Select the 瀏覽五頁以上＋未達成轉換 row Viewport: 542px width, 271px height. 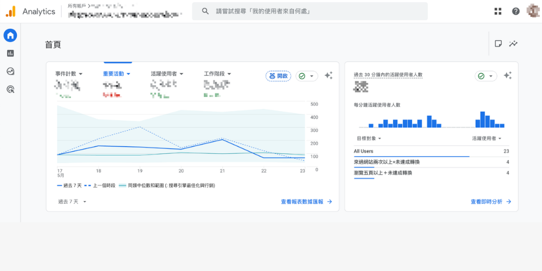(431, 173)
